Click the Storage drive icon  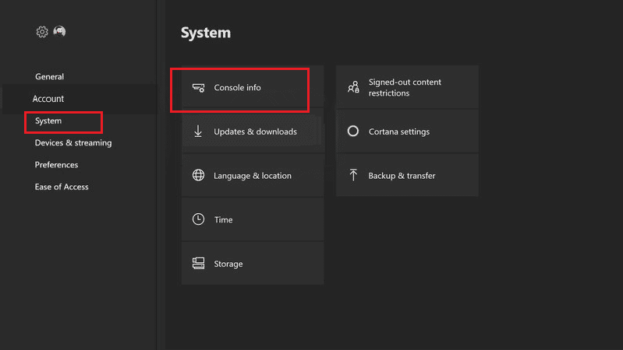click(198, 264)
